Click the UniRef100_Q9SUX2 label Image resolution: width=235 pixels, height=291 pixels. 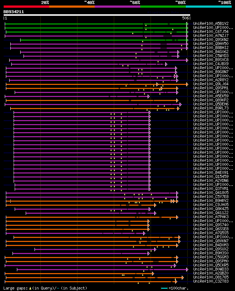211,249
